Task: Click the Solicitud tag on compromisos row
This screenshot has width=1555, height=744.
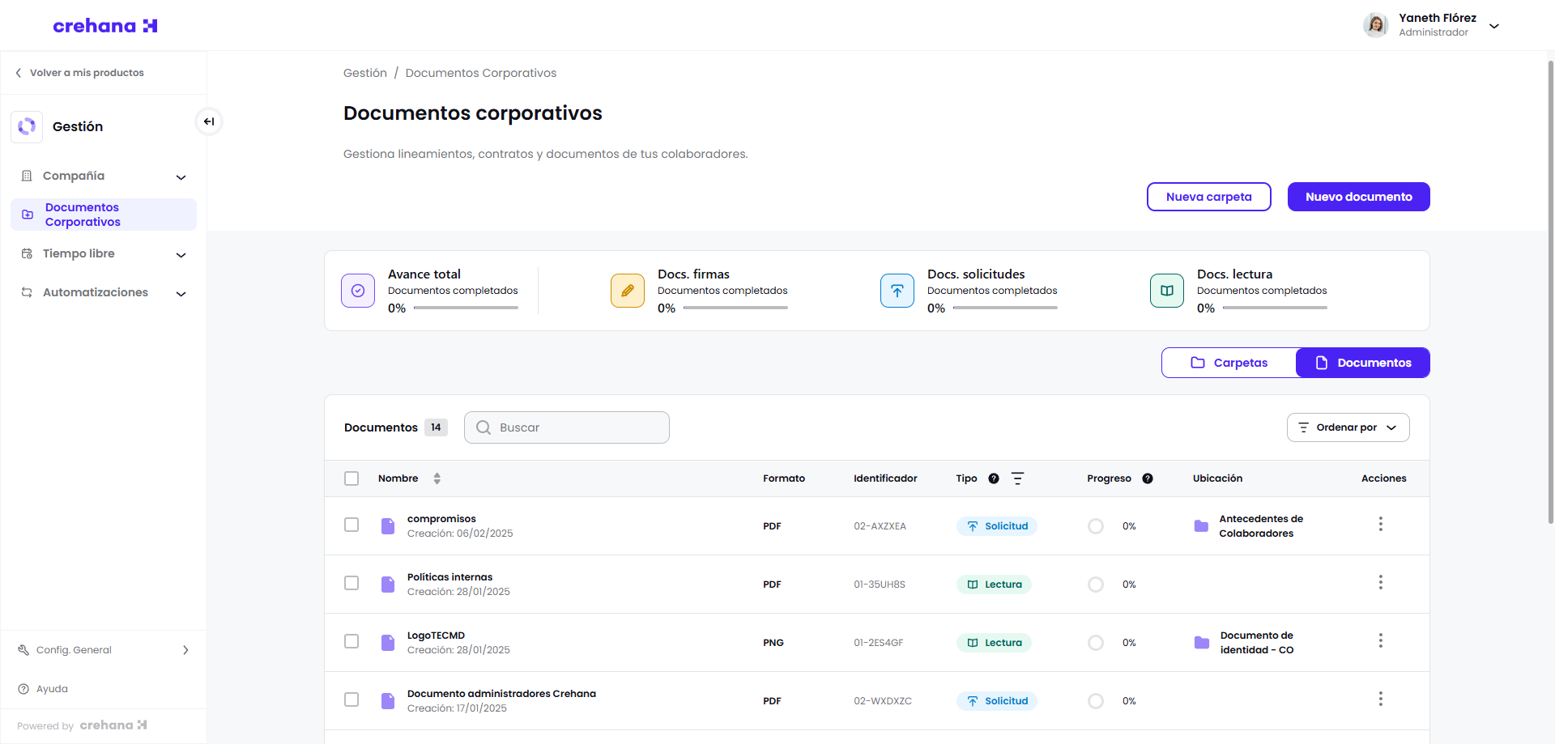Action: pyautogui.click(x=997, y=526)
